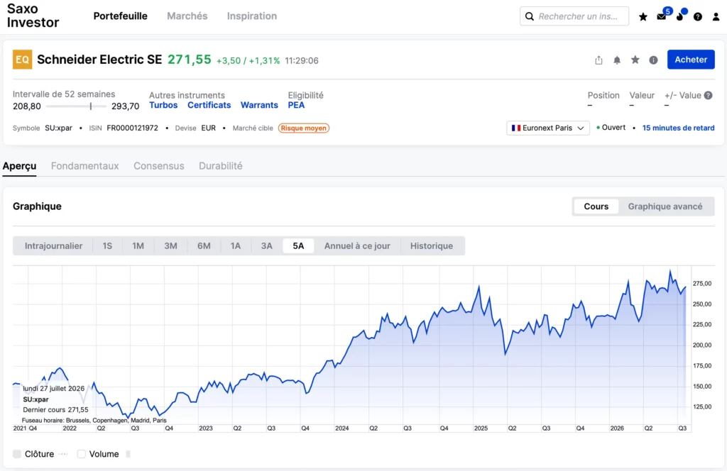This screenshot has height=471, width=727.
Task: Open the user profile icon
Action: pos(716,17)
